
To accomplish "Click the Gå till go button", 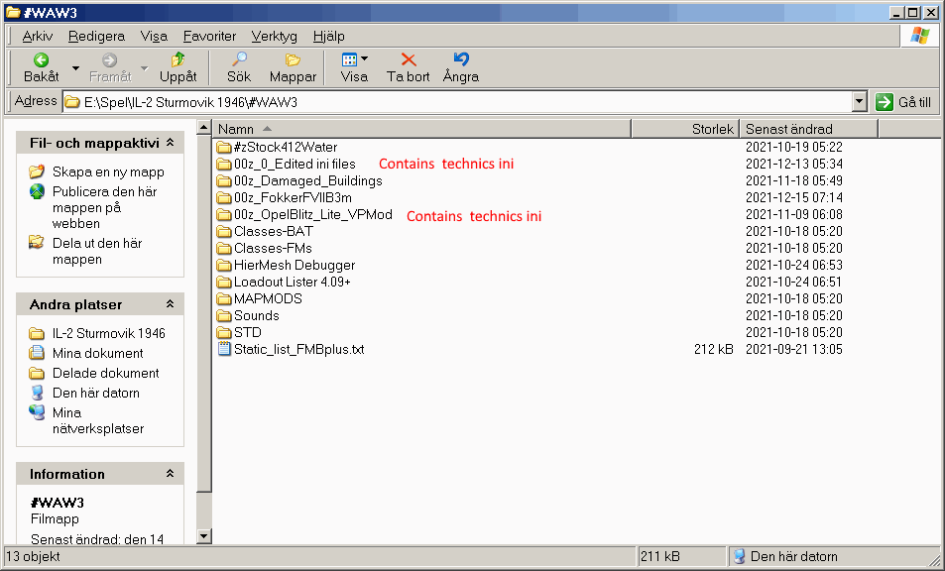I will 902,102.
